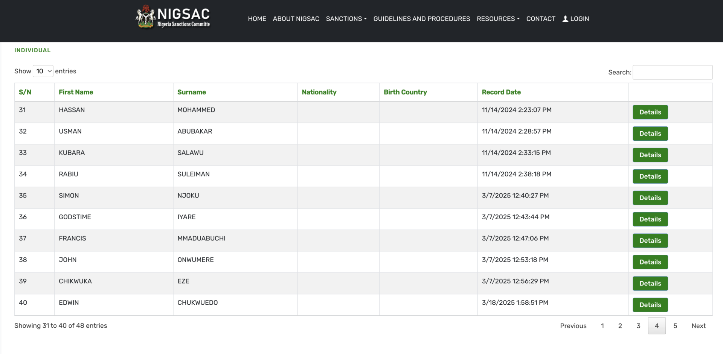View Details for Hassan Mohammed
723x354 pixels.
click(x=650, y=112)
